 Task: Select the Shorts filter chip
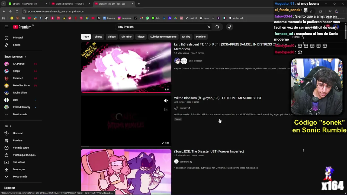[98, 37]
